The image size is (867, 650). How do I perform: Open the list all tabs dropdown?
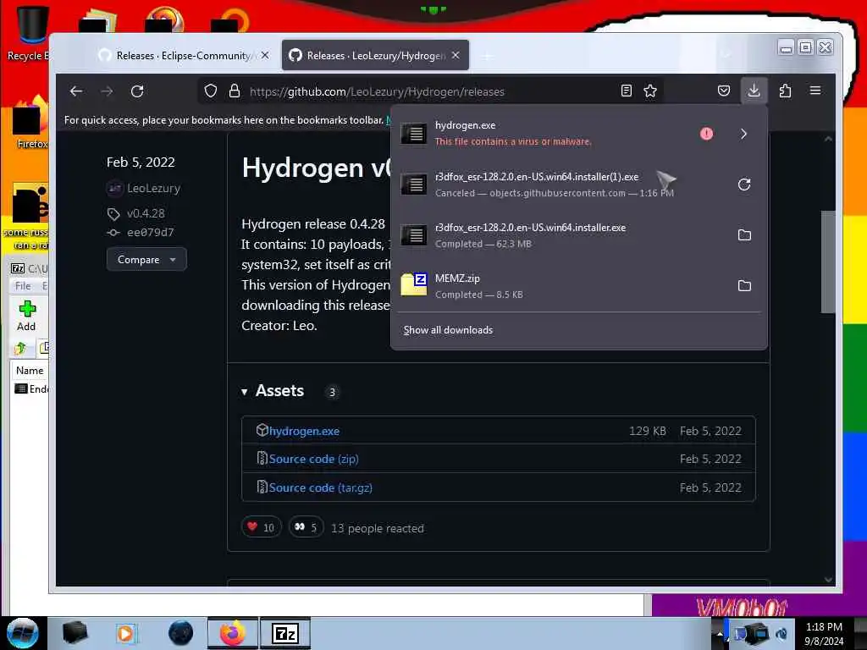(x=726, y=55)
